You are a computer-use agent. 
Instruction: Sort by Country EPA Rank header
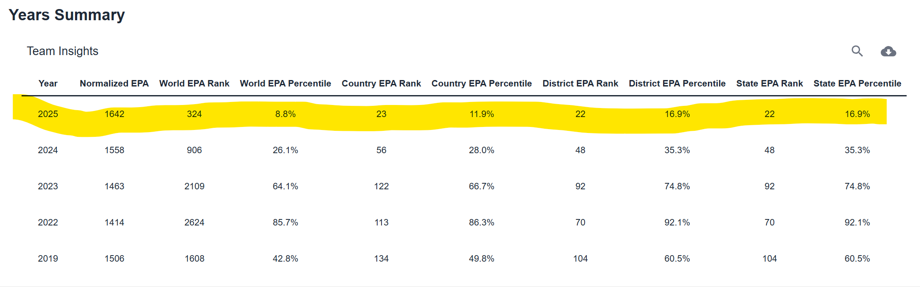(x=381, y=83)
